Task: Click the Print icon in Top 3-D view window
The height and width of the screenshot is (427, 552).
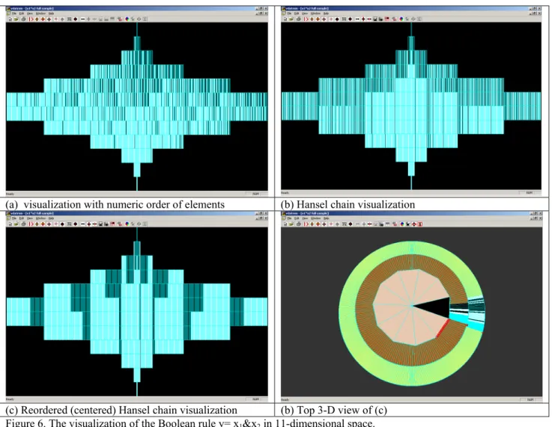Action: pyautogui.click(x=299, y=224)
